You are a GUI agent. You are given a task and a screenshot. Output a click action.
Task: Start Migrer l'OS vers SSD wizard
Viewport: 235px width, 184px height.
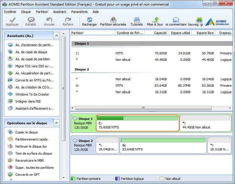coord(30,66)
